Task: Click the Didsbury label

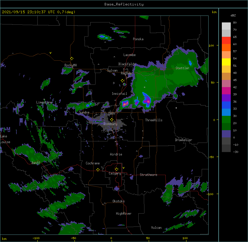Action: tap(110, 124)
